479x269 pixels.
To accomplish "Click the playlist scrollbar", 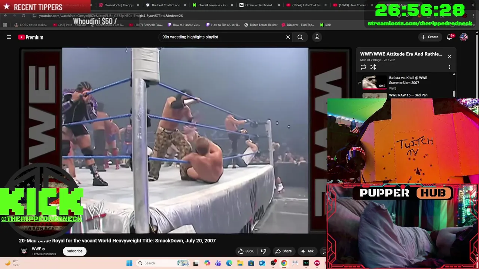I will click(x=454, y=93).
